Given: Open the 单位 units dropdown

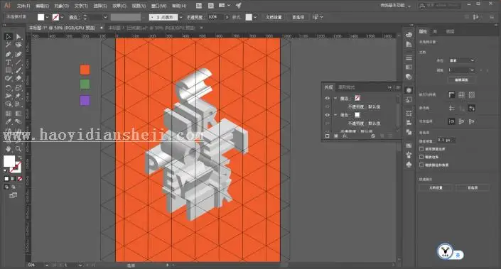Looking at the screenshot, I should (x=462, y=60).
